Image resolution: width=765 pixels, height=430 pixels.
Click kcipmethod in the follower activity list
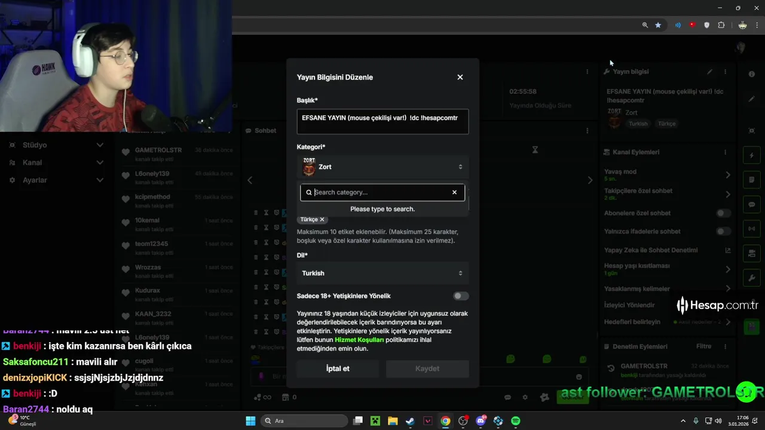tap(152, 197)
